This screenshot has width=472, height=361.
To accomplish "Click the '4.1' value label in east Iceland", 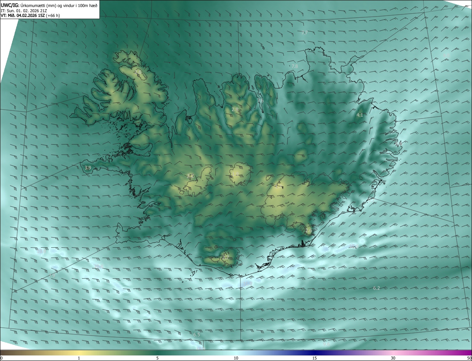I will [360, 115].
